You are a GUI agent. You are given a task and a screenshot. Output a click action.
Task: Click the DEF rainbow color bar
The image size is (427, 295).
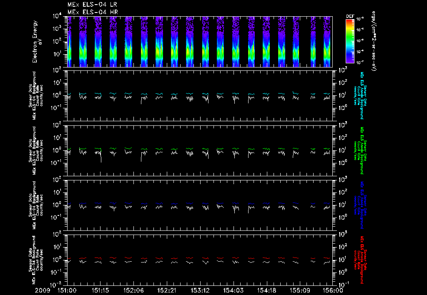[350, 41]
